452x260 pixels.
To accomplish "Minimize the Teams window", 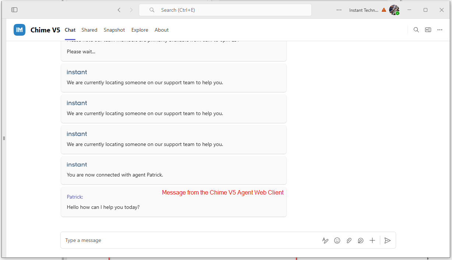I will tap(409, 10).
